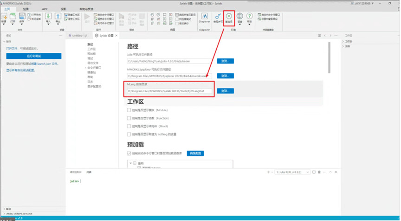401x221 pixels.
Task: Click the editor tab forward arrow
Action: pyautogui.click(x=330, y=36)
